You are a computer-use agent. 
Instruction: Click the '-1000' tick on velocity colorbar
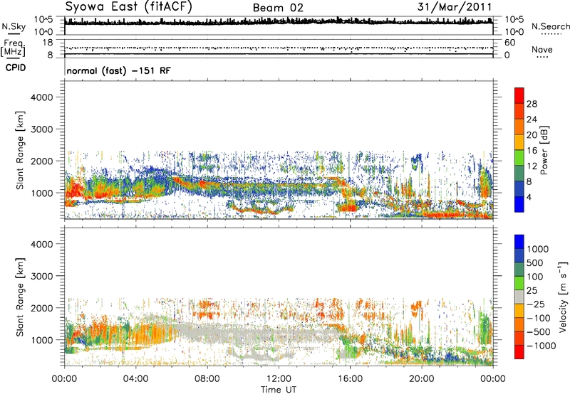pos(541,346)
